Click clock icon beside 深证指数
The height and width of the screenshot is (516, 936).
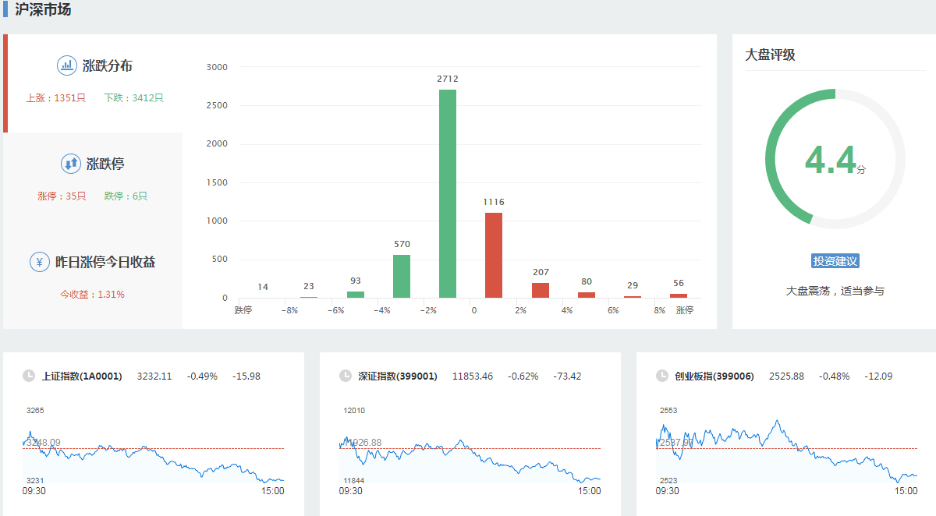pyautogui.click(x=346, y=376)
